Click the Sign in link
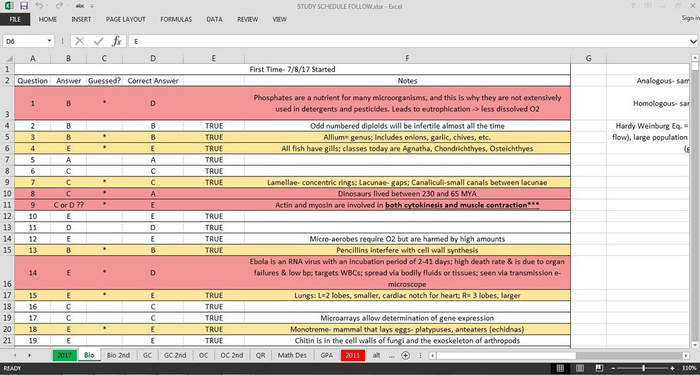 690,18
